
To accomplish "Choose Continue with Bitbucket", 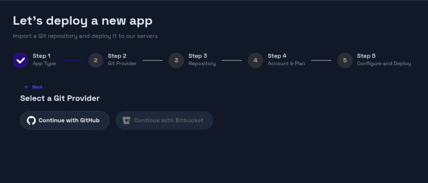I will pyautogui.click(x=168, y=120).
